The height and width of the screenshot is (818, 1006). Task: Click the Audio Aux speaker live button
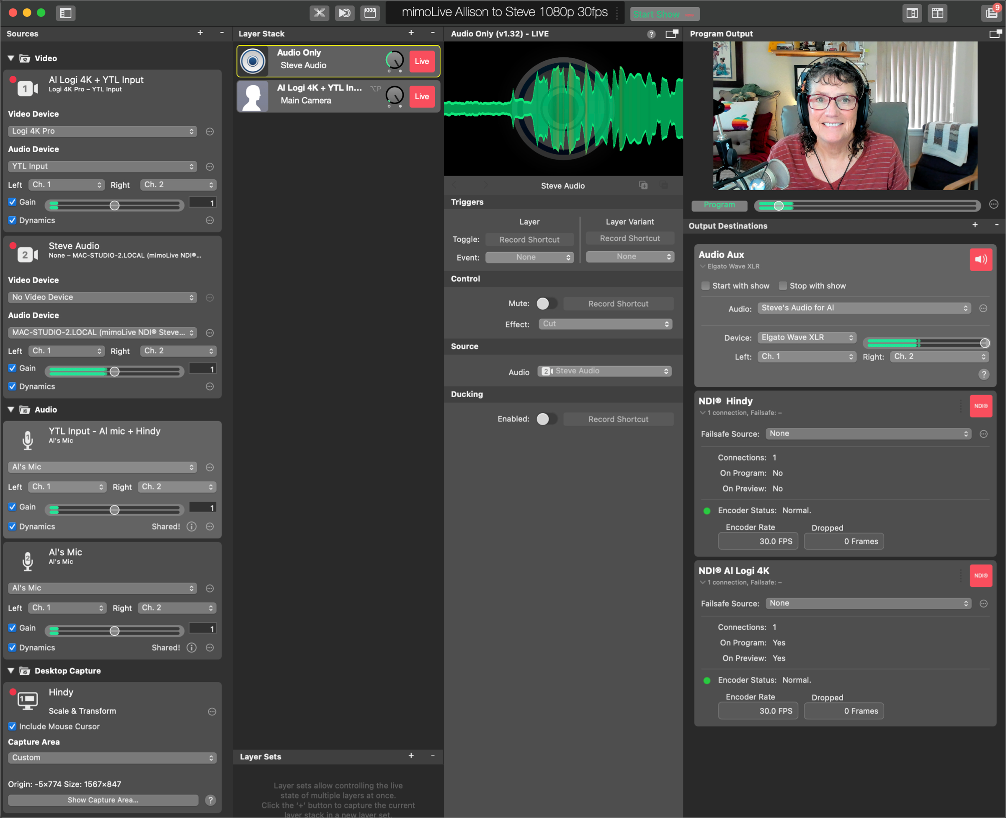(981, 259)
